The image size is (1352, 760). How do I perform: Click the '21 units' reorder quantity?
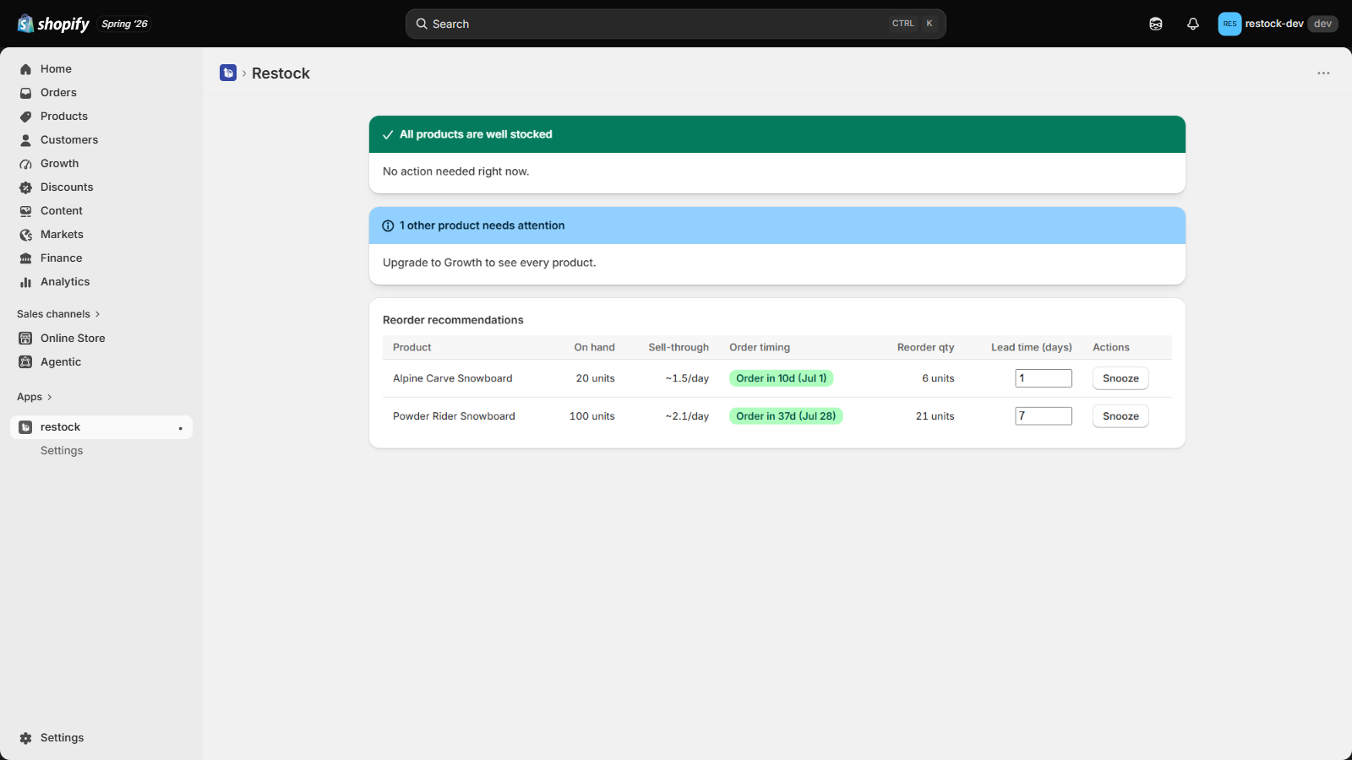pos(935,416)
